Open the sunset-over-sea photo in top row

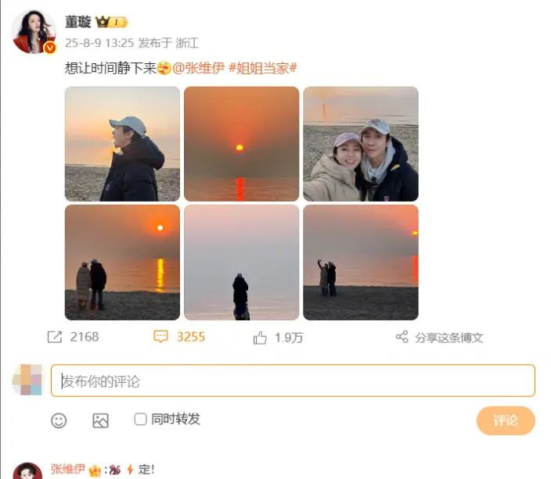click(x=241, y=144)
